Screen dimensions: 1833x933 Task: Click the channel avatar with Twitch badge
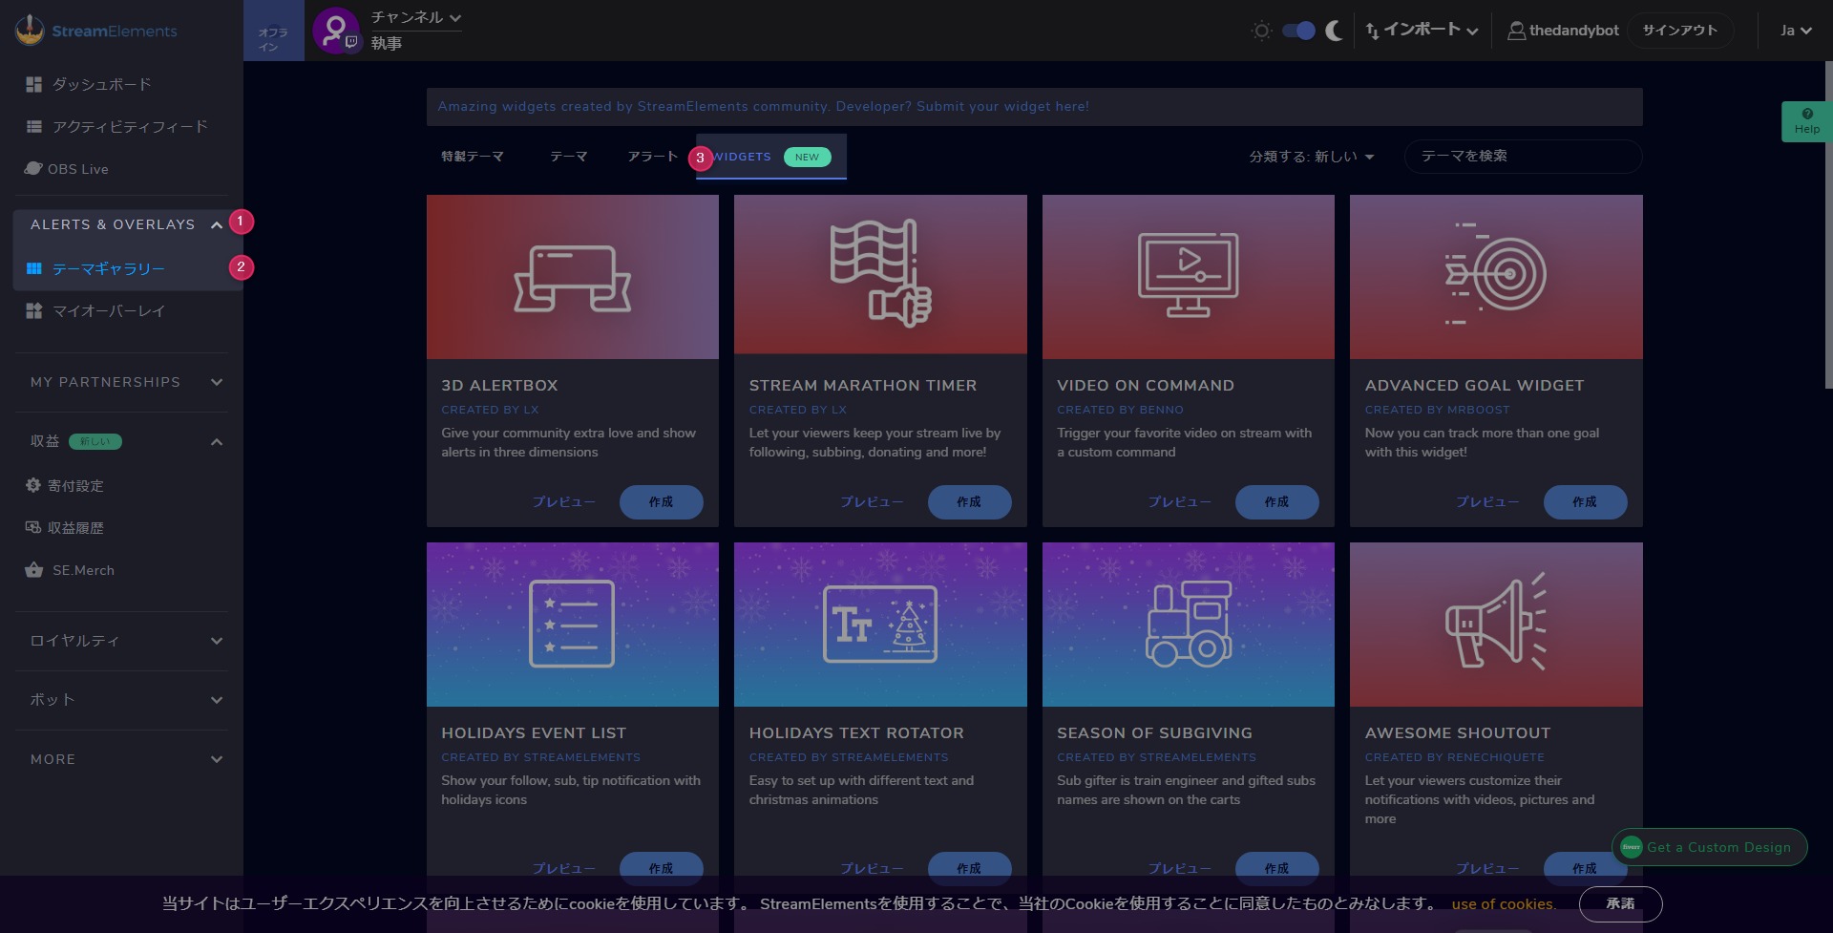336,31
